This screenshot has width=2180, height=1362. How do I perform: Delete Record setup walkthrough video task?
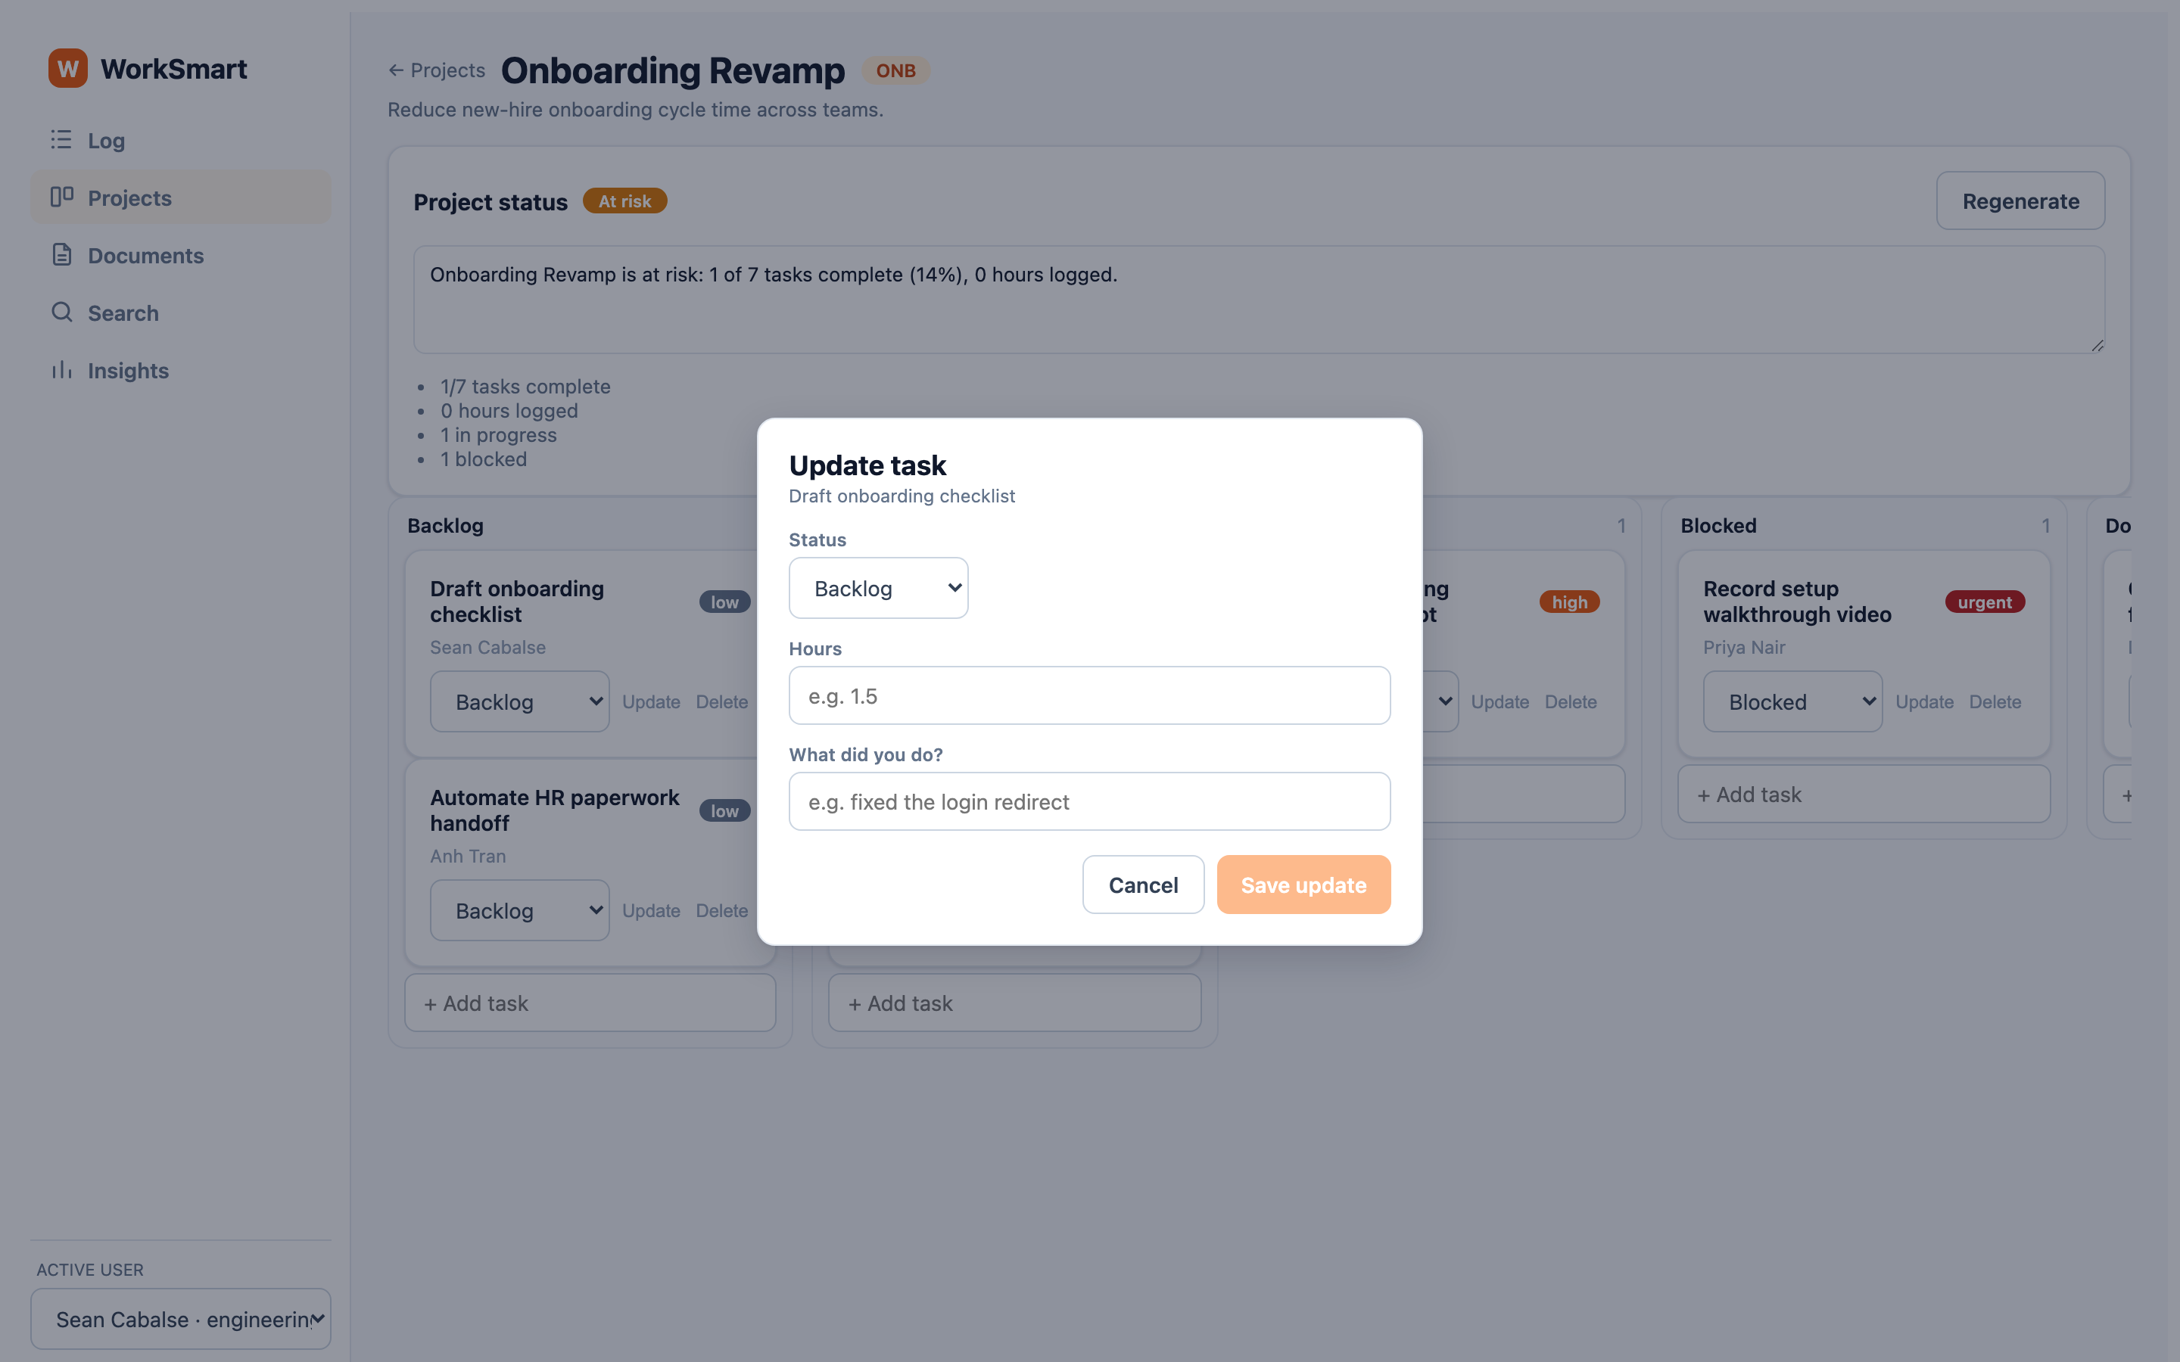point(1995,701)
